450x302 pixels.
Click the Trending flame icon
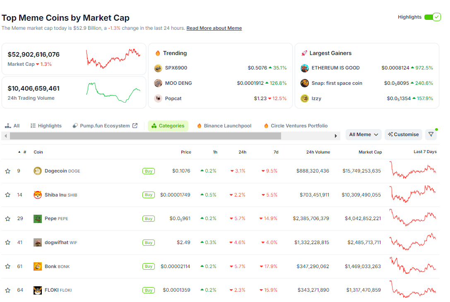tap(158, 53)
